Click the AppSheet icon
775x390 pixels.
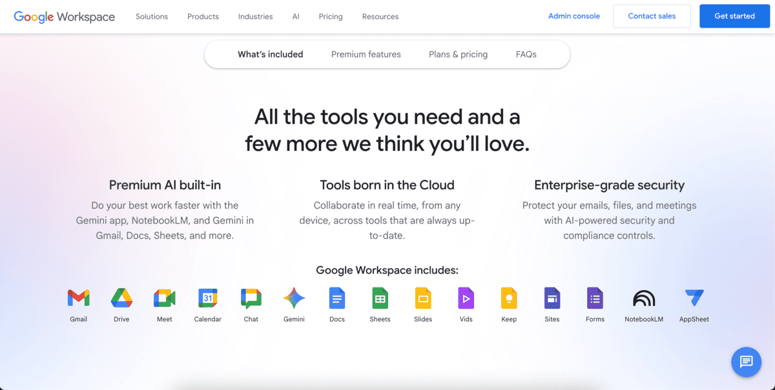[x=694, y=298]
